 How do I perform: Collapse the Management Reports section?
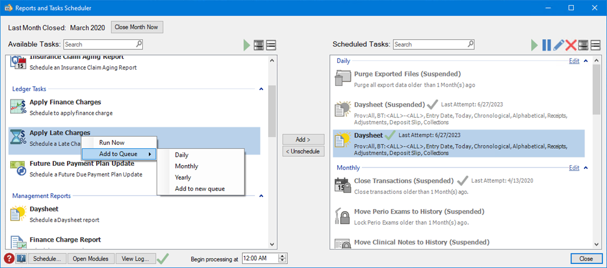261,196
